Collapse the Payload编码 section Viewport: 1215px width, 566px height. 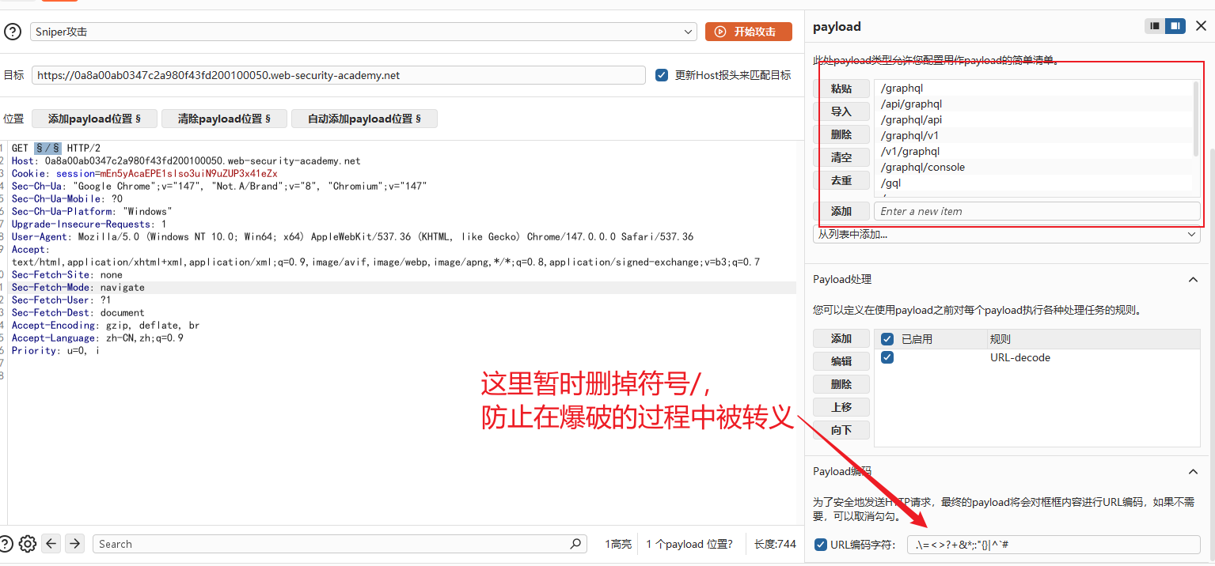(1193, 471)
